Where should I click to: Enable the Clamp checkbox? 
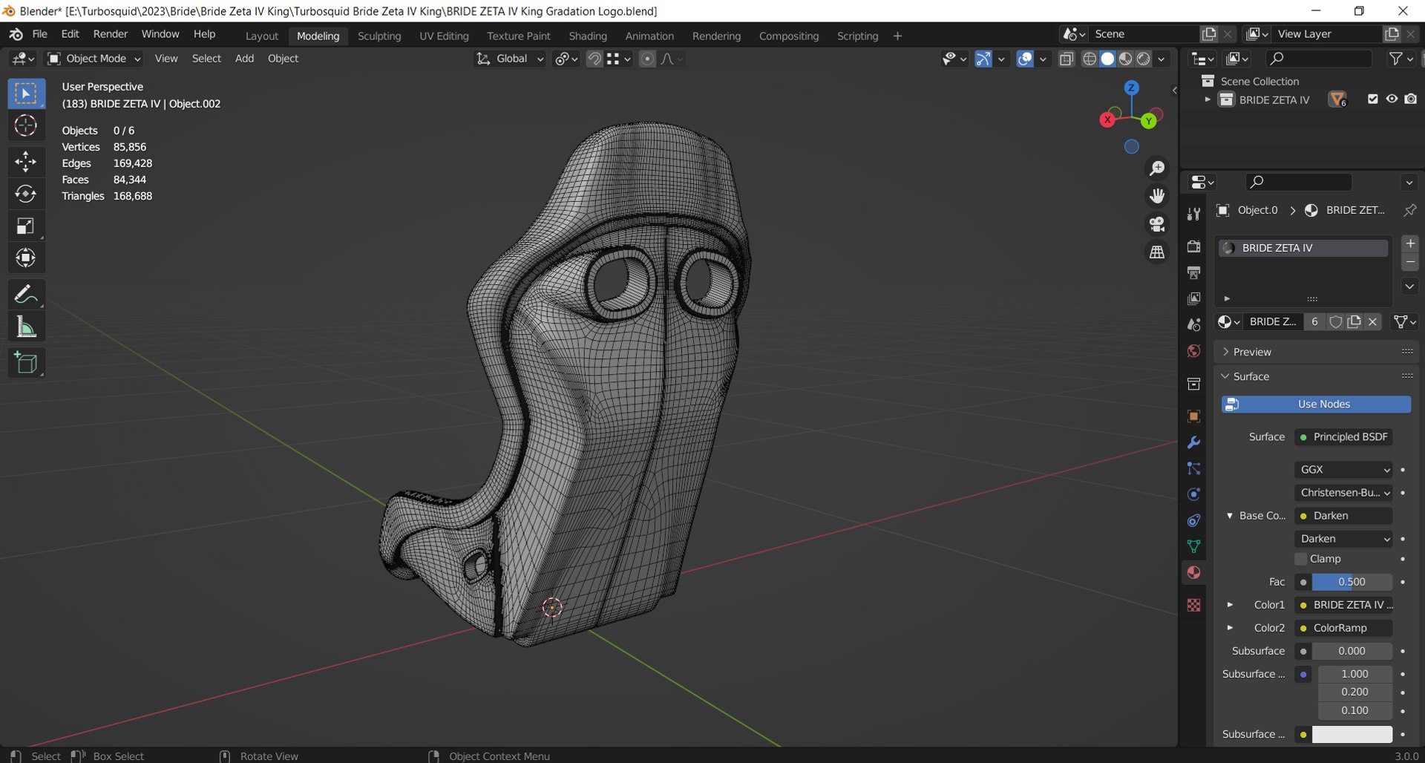coord(1301,559)
